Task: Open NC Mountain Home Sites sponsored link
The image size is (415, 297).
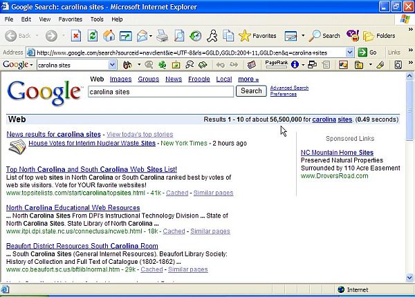Action: coord(337,153)
